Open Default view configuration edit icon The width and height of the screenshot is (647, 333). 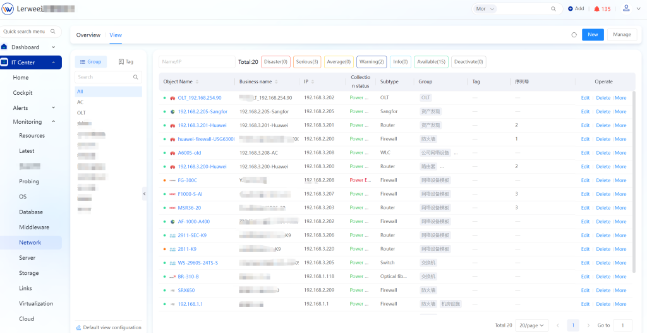[x=79, y=327]
